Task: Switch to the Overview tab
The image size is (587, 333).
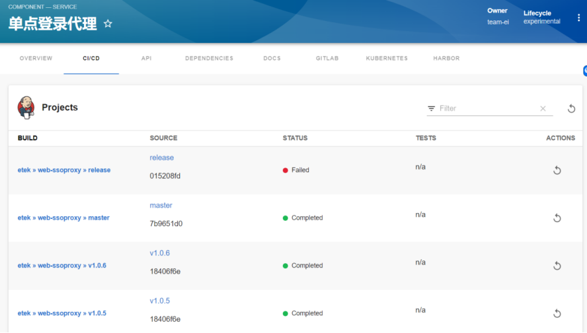Action: click(36, 59)
